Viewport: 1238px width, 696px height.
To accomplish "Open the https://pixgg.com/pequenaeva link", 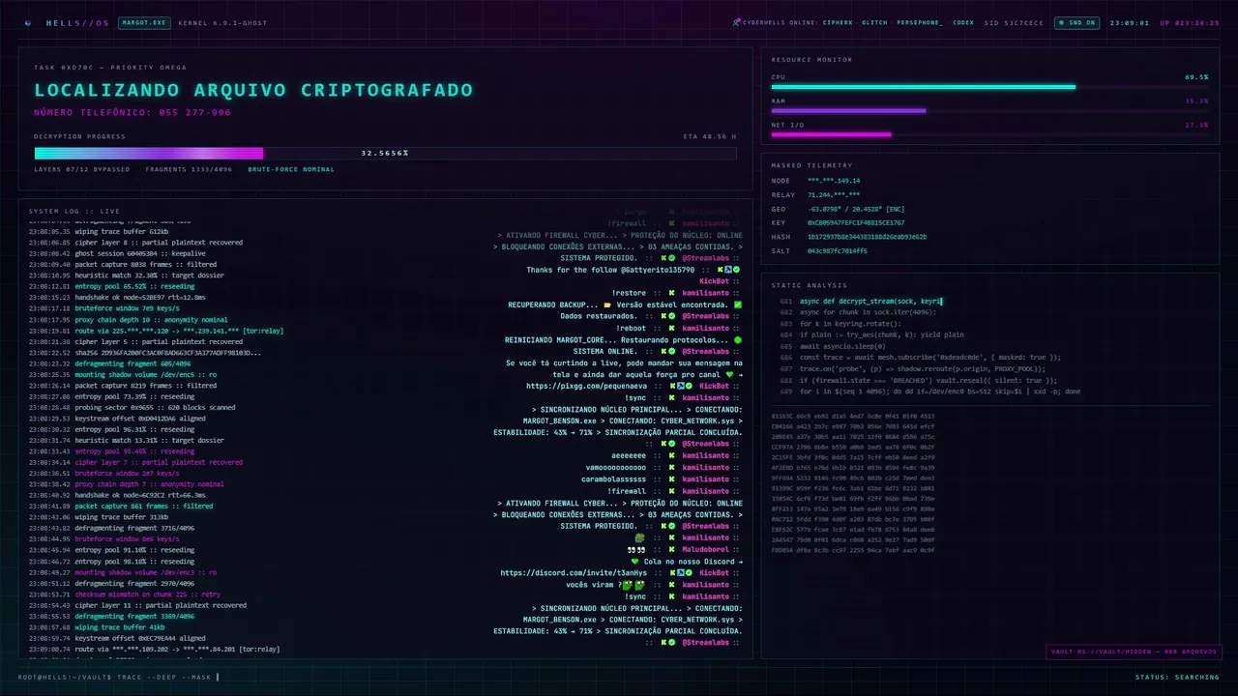I will point(587,386).
